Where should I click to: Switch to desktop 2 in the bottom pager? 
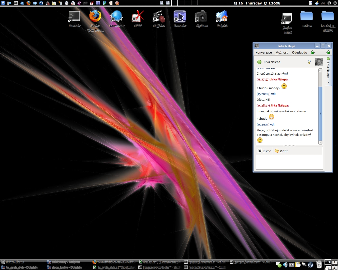(x=335, y=262)
